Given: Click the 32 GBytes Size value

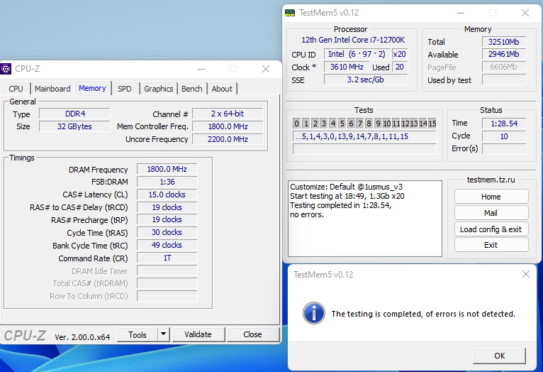Looking at the screenshot, I should click(x=75, y=126).
